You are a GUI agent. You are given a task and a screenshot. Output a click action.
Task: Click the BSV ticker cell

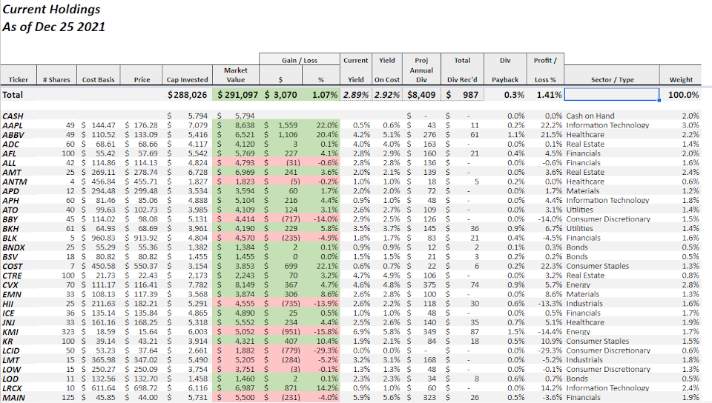10,257
